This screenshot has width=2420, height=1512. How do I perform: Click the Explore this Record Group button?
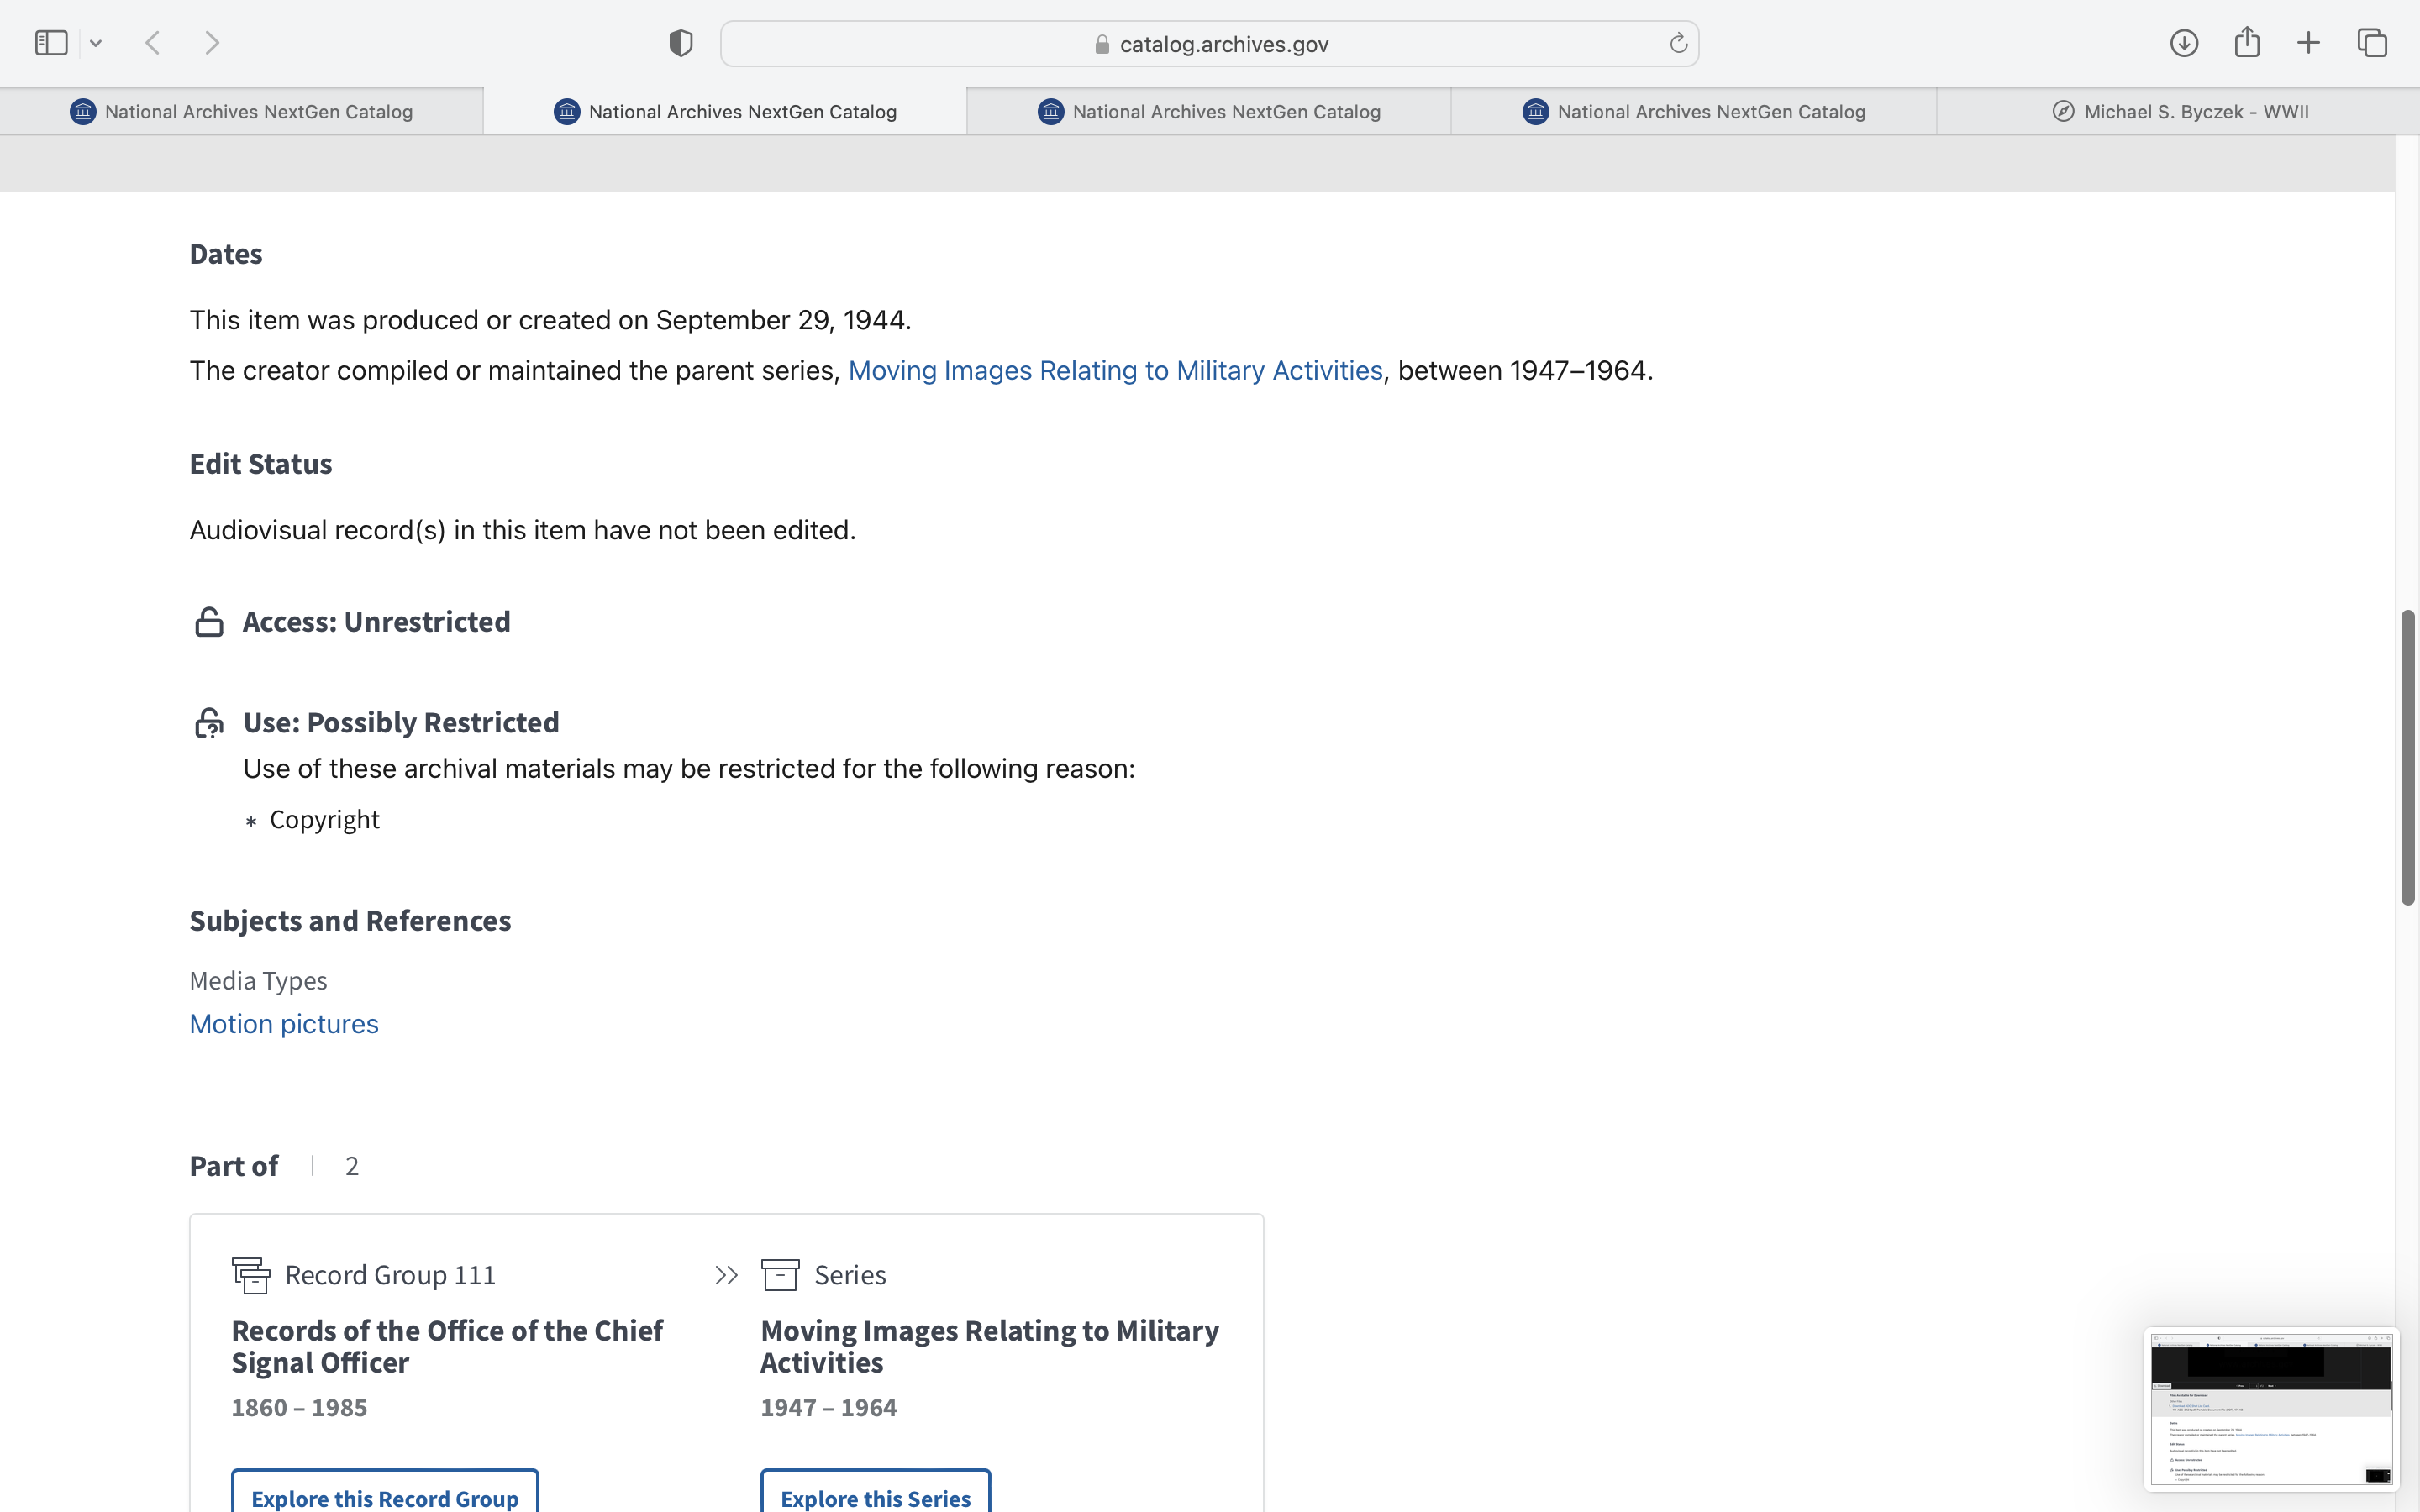click(x=385, y=1497)
